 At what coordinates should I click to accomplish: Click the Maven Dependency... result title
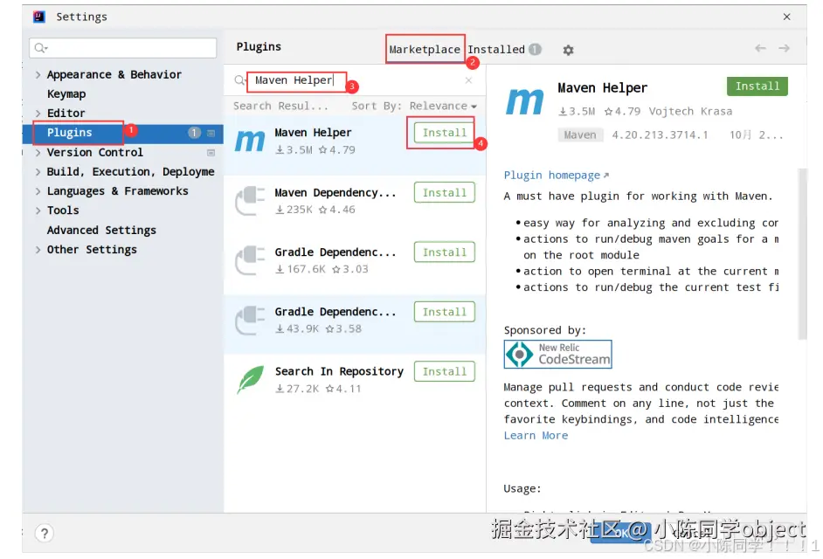(x=335, y=193)
